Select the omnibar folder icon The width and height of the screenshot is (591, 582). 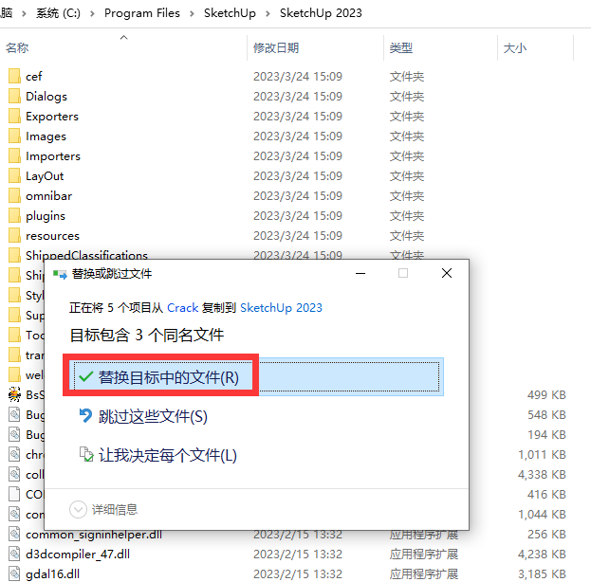[x=14, y=195]
